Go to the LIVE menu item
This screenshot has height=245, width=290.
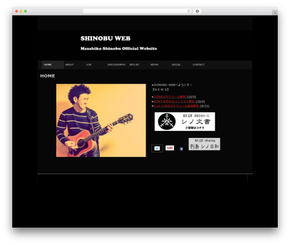click(89, 65)
